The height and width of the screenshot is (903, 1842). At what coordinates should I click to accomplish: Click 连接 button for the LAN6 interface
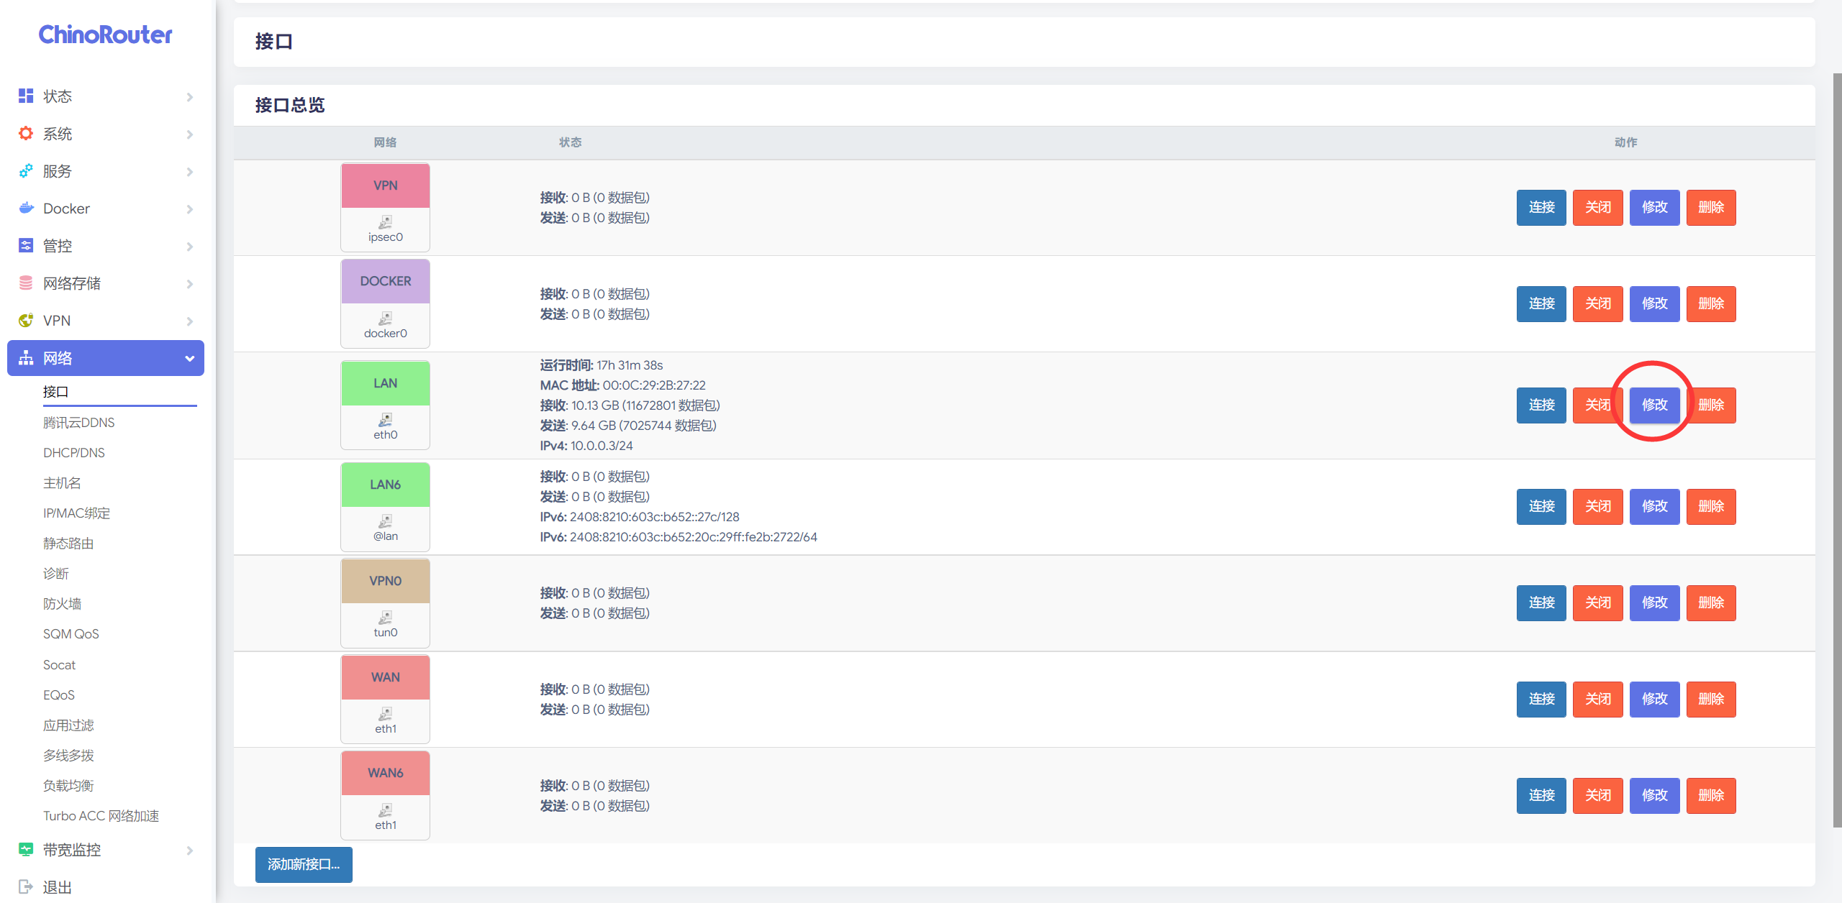pyautogui.click(x=1541, y=506)
